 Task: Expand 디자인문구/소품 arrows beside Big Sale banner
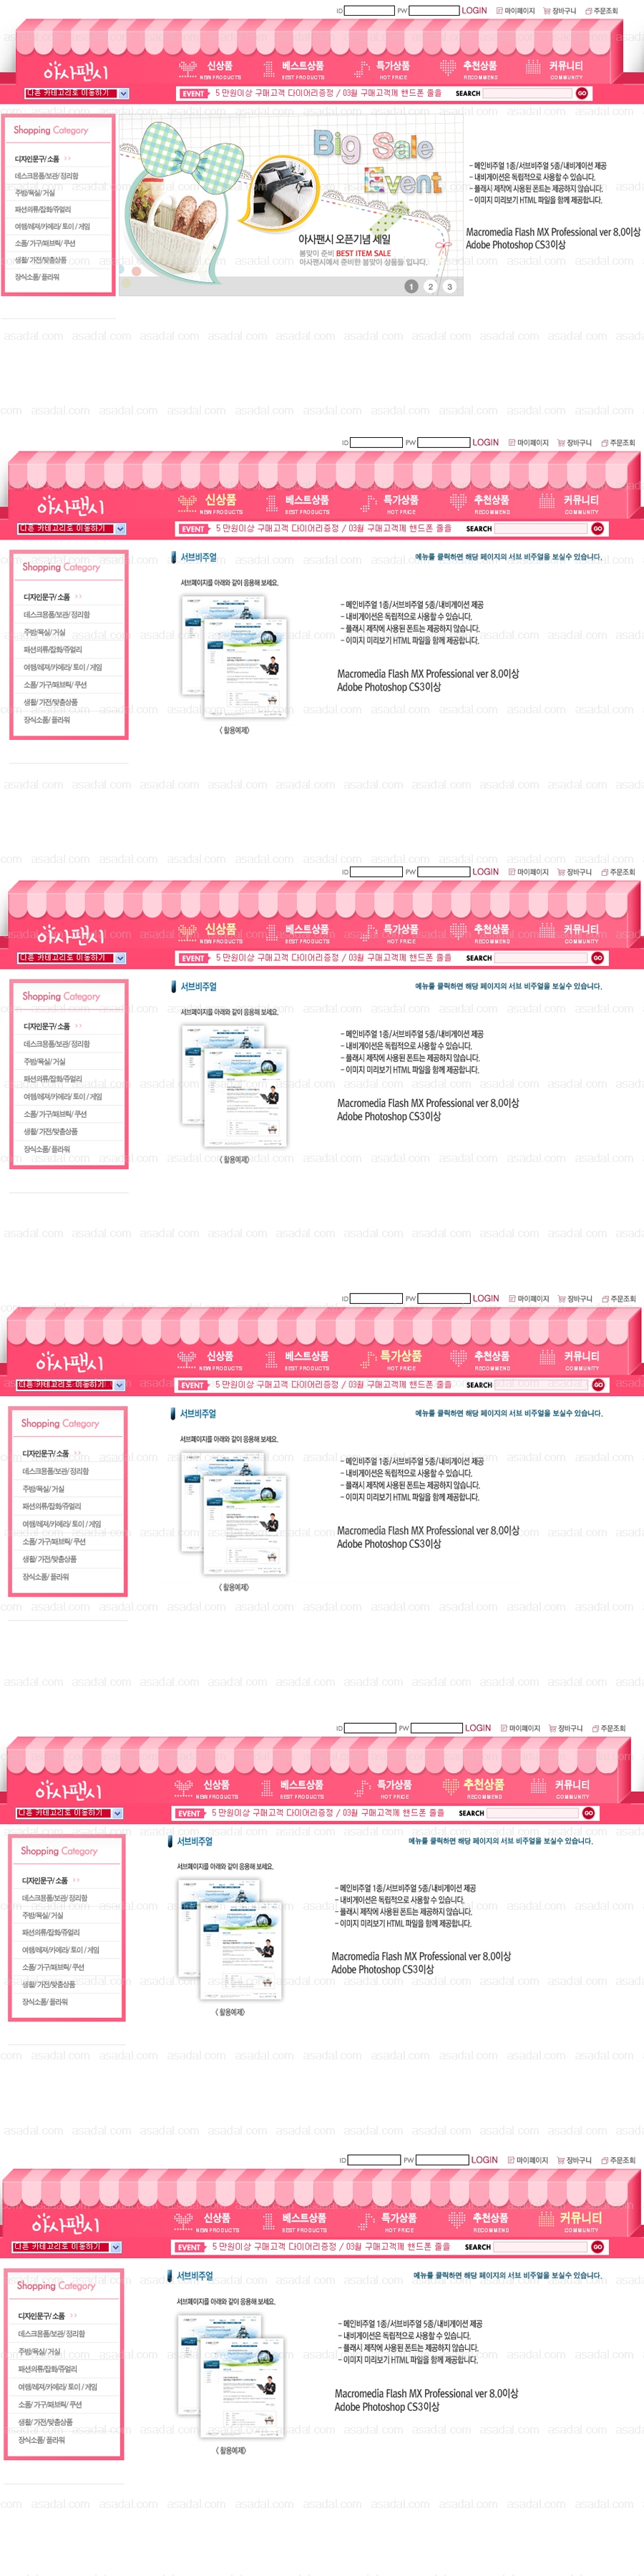68,159
